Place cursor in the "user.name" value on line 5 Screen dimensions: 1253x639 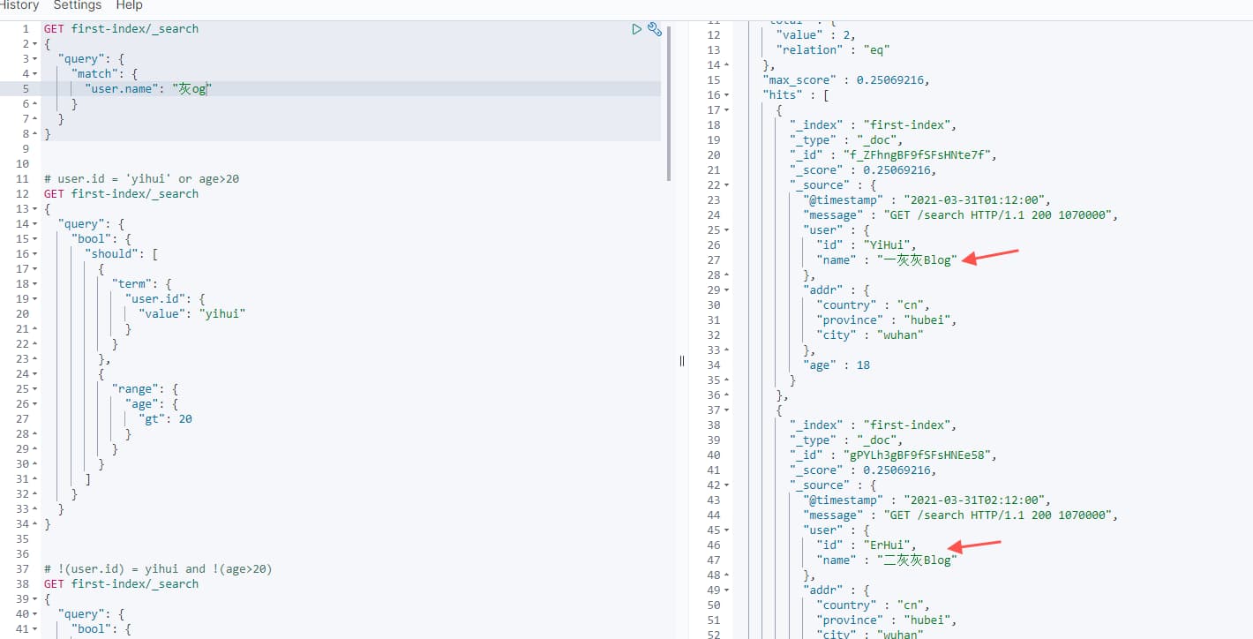192,89
